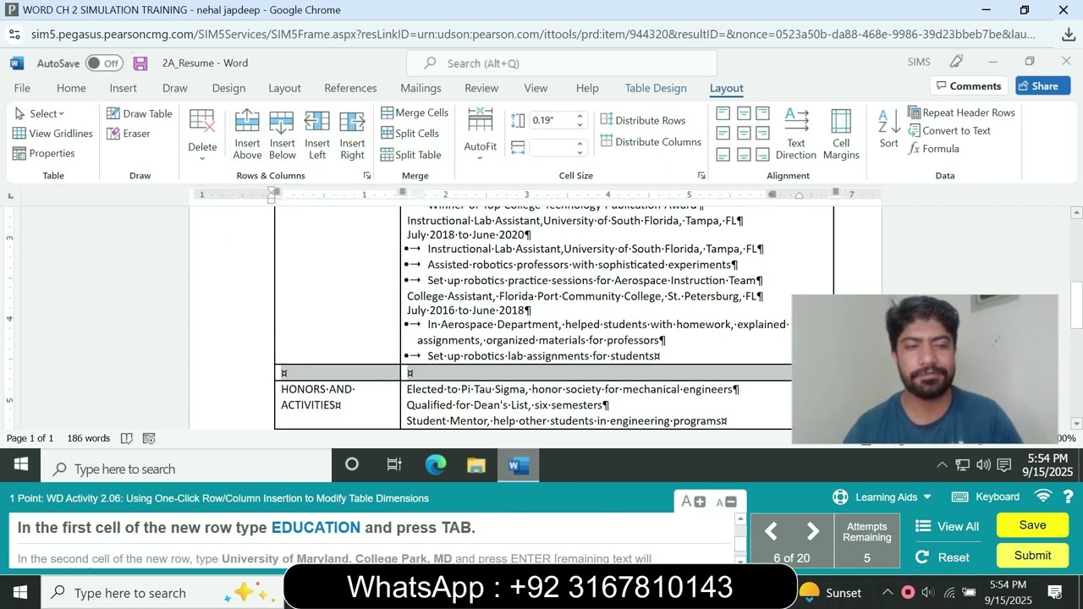Switch to the Home ribbon tab
1083x609 pixels.
71,88
